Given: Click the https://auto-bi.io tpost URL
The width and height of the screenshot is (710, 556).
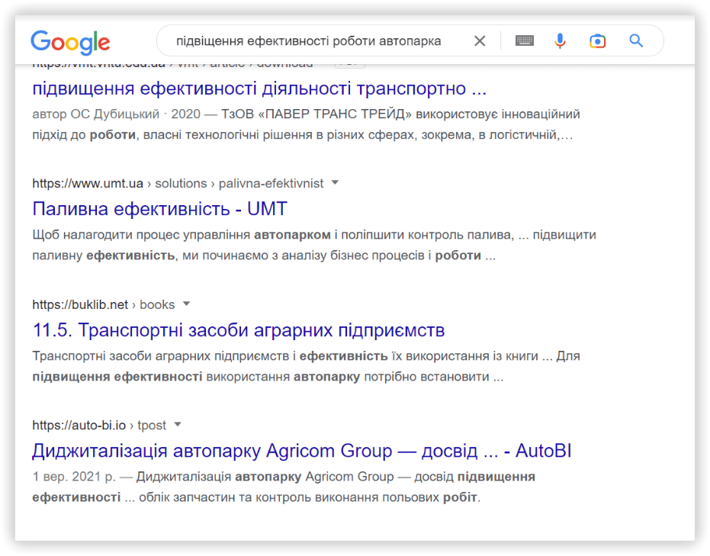Looking at the screenshot, I should [x=99, y=426].
